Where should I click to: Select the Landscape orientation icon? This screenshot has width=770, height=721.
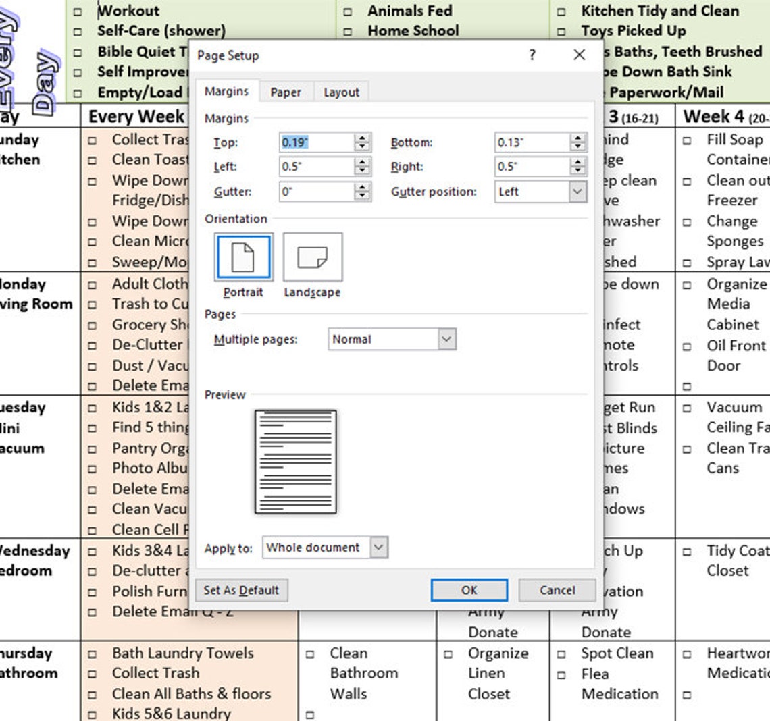pyautogui.click(x=311, y=257)
